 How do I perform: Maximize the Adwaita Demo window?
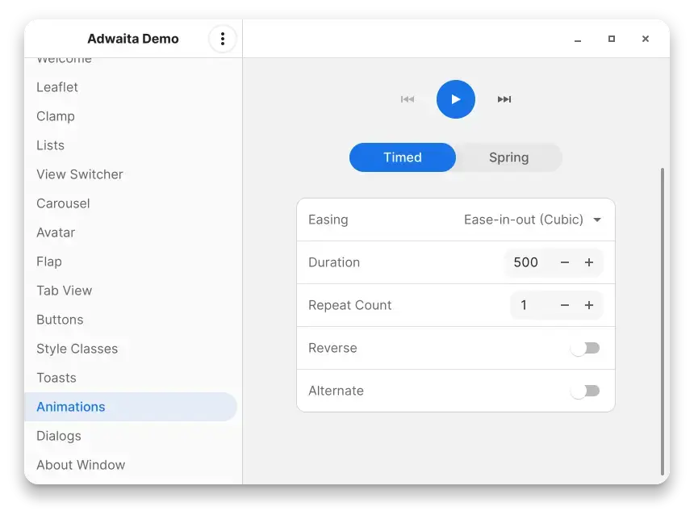pos(612,39)
